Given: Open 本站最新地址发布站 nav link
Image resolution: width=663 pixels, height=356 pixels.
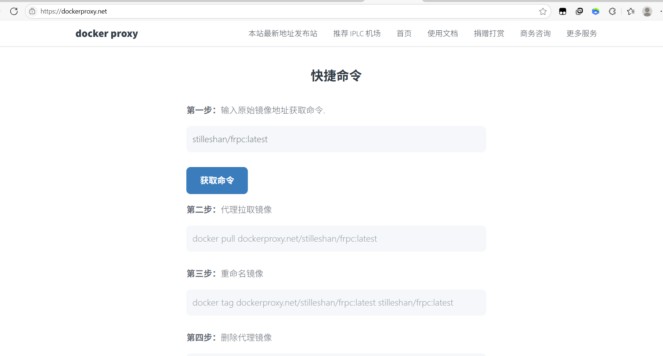Looking at the screenshot, I should tap(283, 33).
